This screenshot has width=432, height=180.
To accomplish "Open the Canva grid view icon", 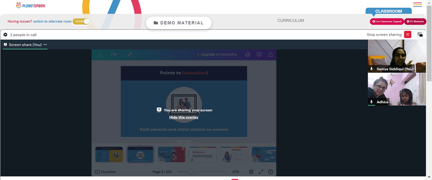I will [x=251, y=172].
